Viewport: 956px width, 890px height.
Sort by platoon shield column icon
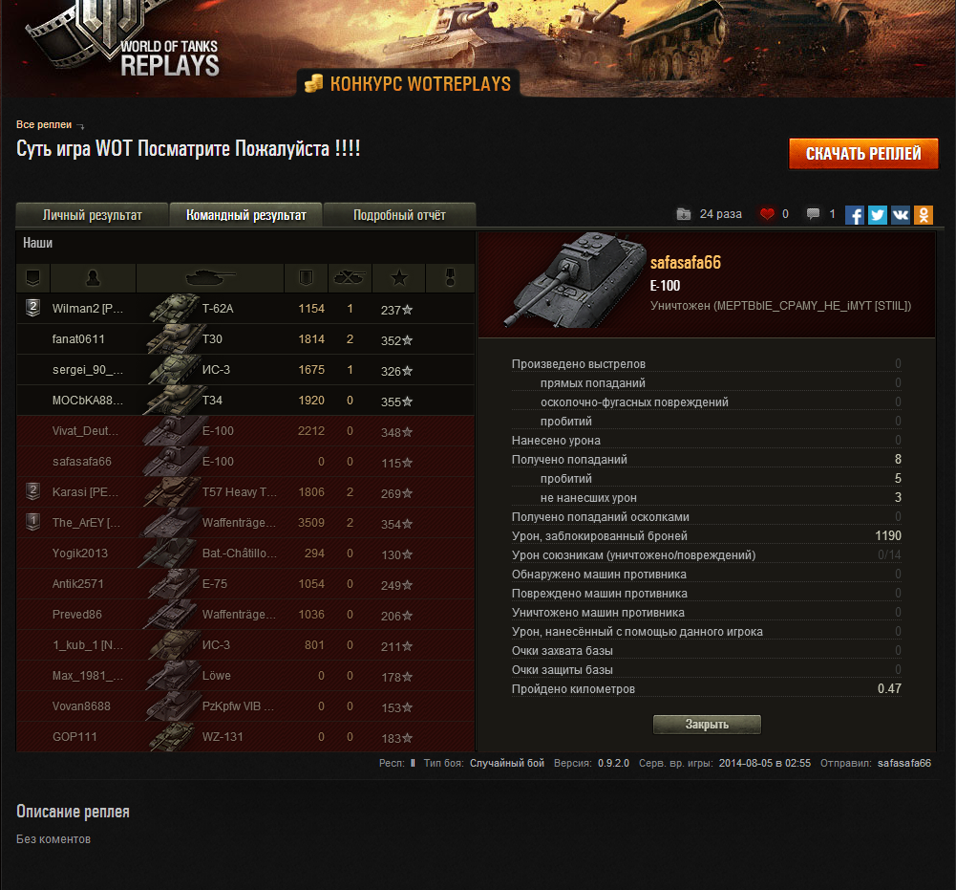point(32,278)
